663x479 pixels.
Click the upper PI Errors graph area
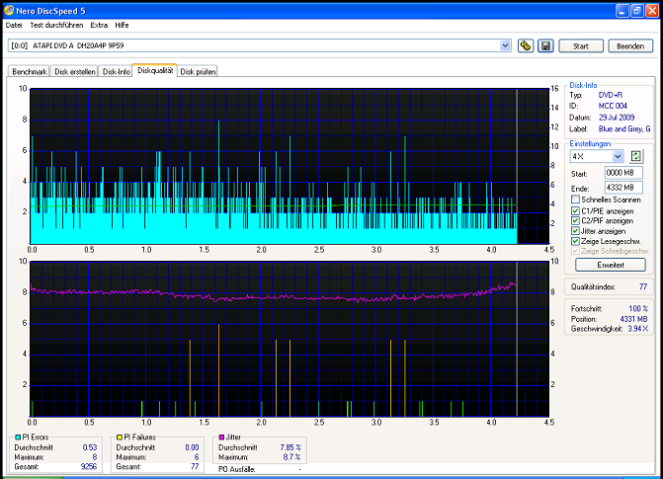click(290, 166)
